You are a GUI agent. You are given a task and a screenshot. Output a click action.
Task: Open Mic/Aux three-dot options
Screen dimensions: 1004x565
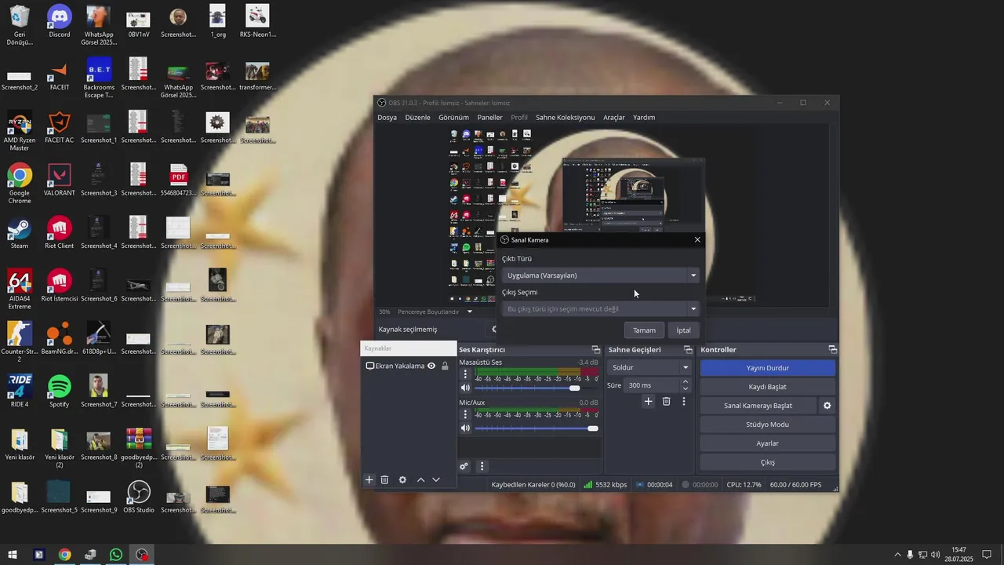point(465,414)
